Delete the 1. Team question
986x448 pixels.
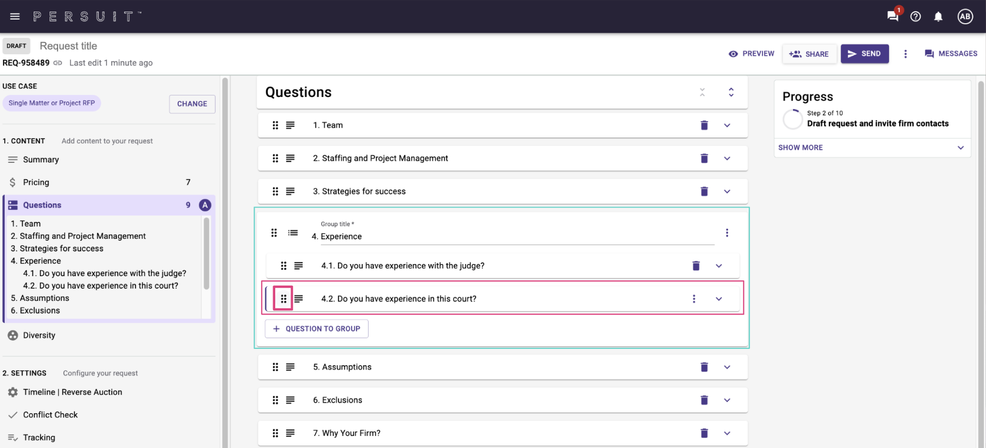tap(704, 125)
